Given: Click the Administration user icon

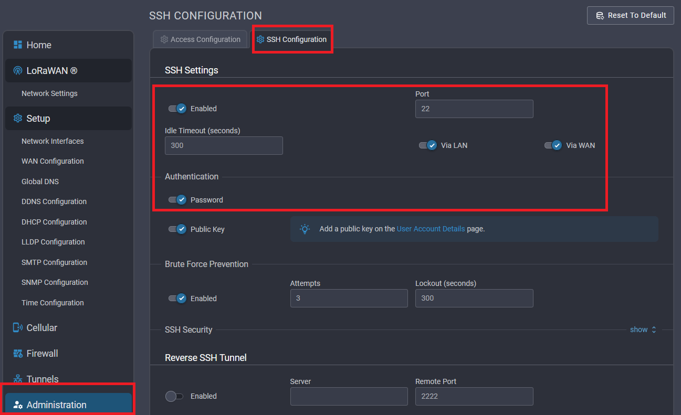Looking at the screenshot, I should [18, 405].
